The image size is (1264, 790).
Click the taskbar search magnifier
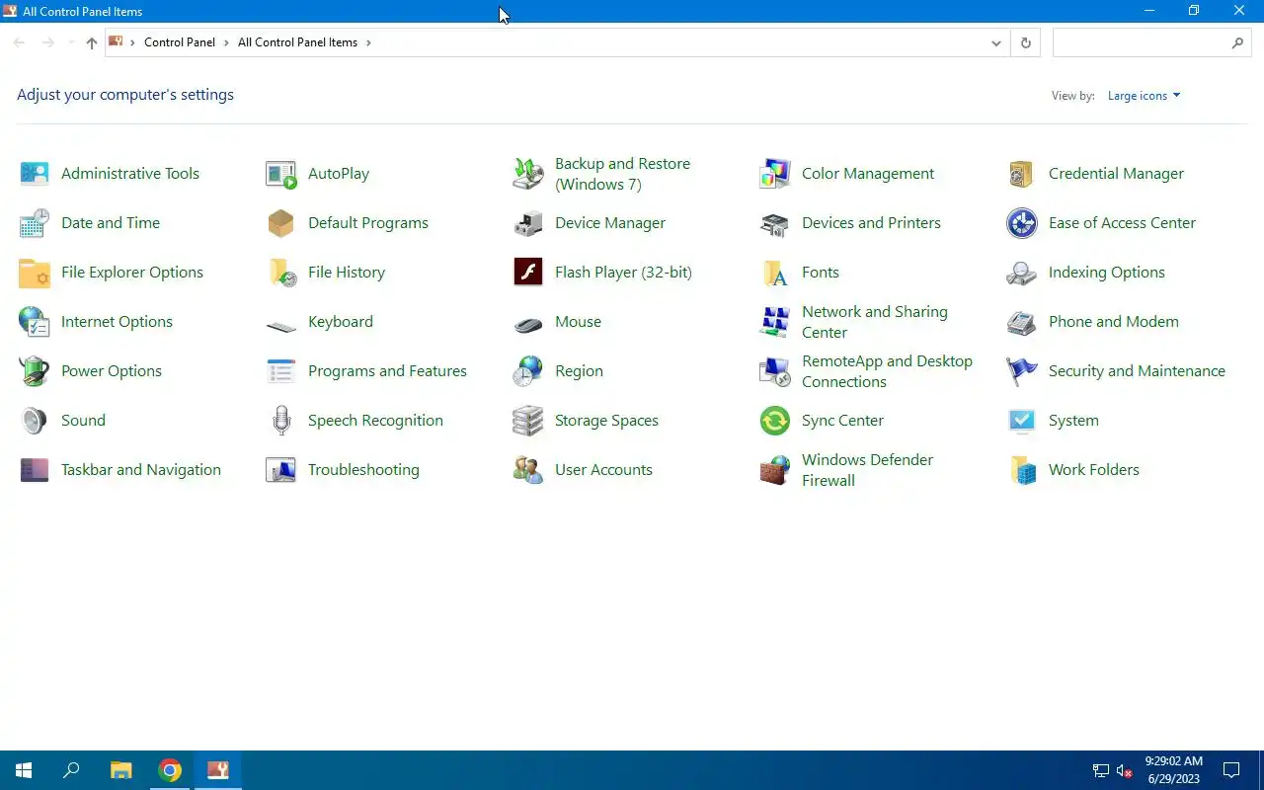coord(71,770)
